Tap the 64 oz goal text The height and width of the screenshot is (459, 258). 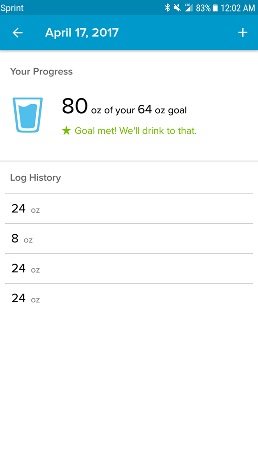162,110
